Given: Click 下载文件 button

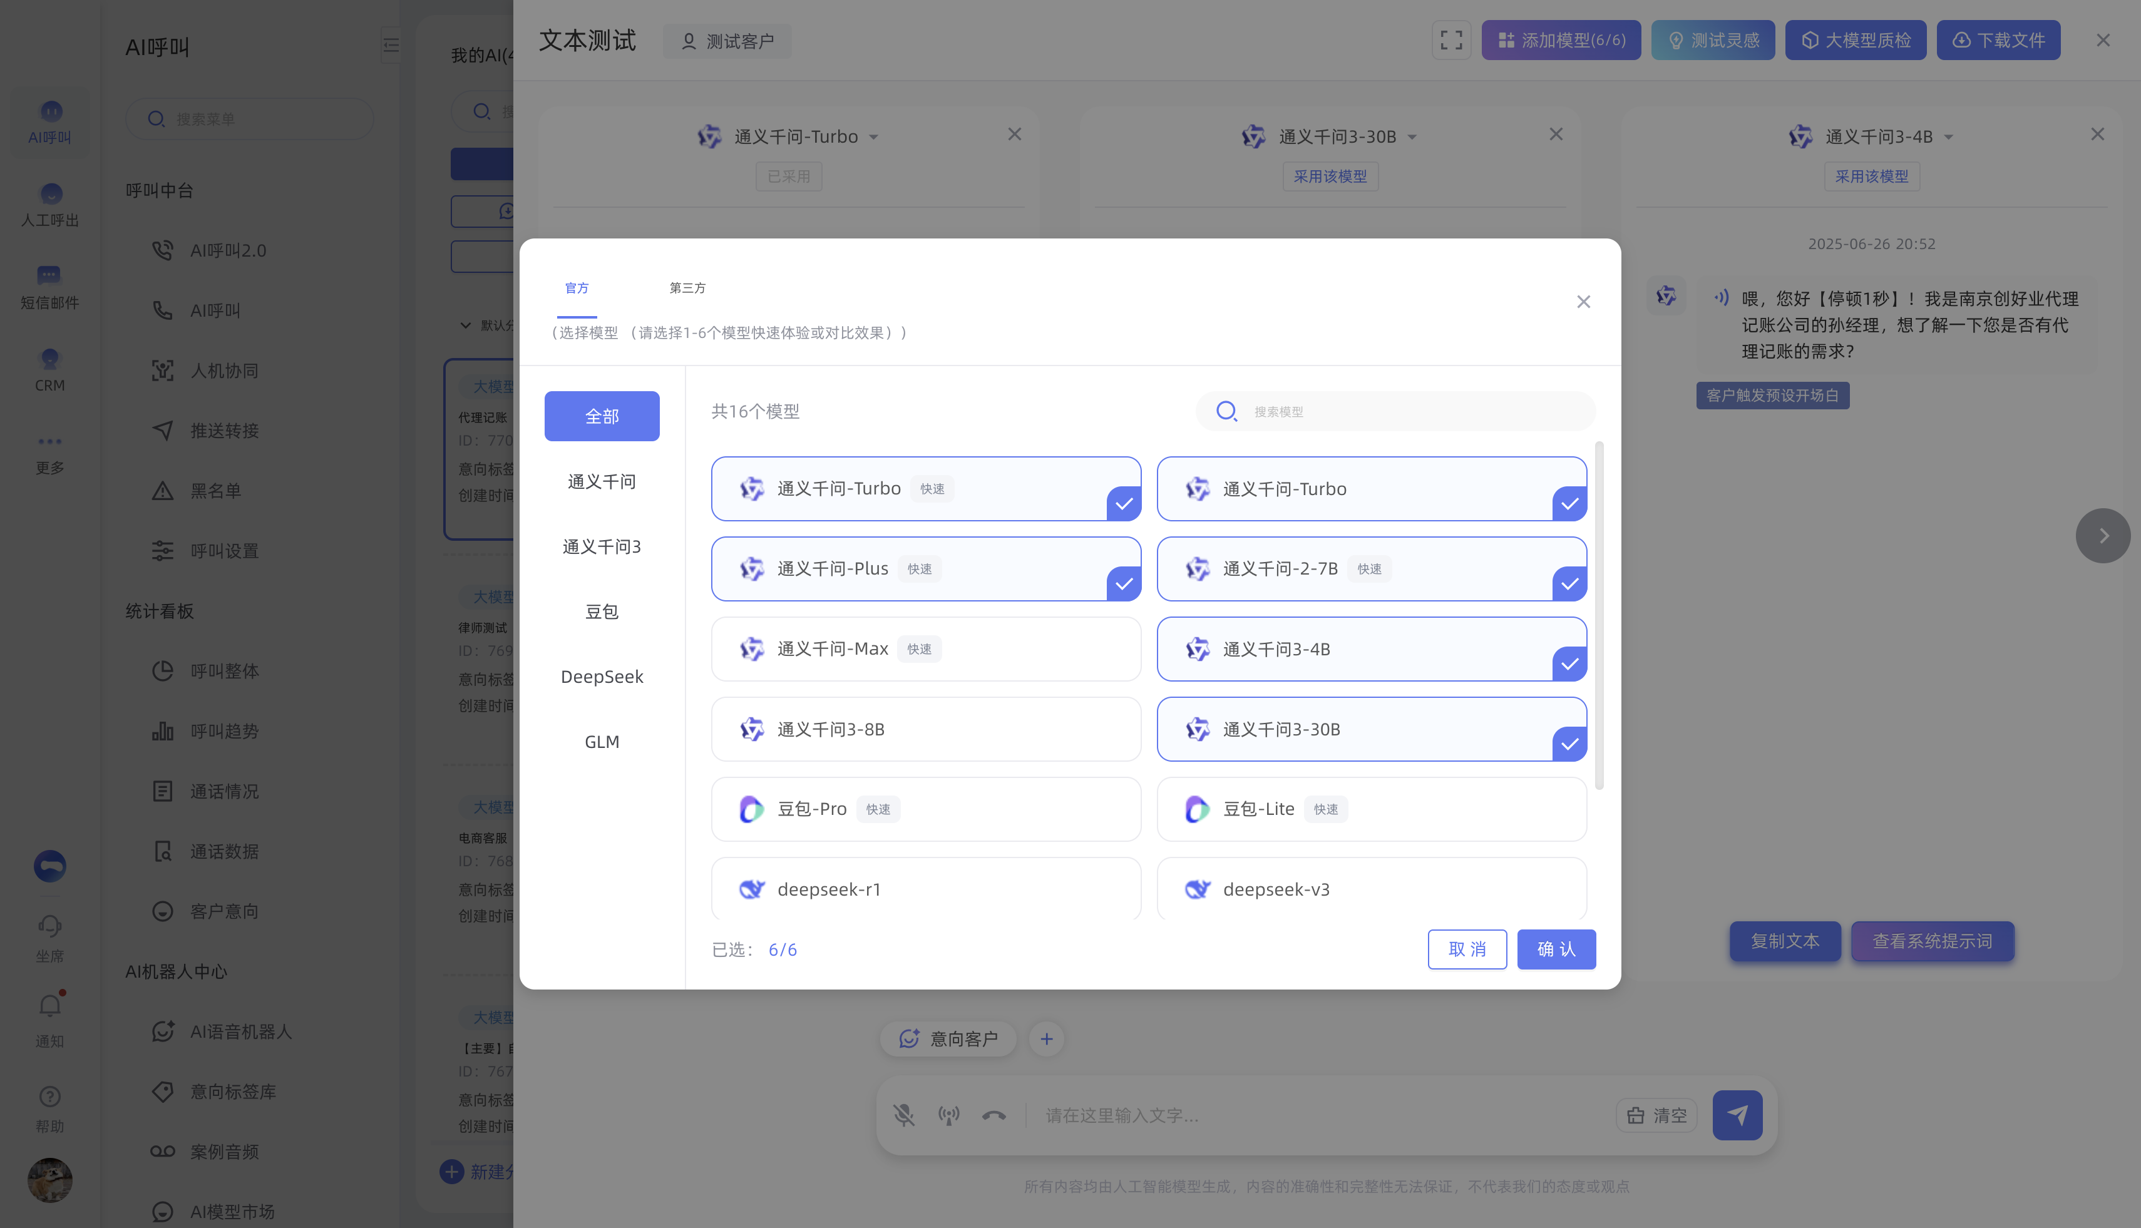Looking at the screenshot, I should (1998, 39).
